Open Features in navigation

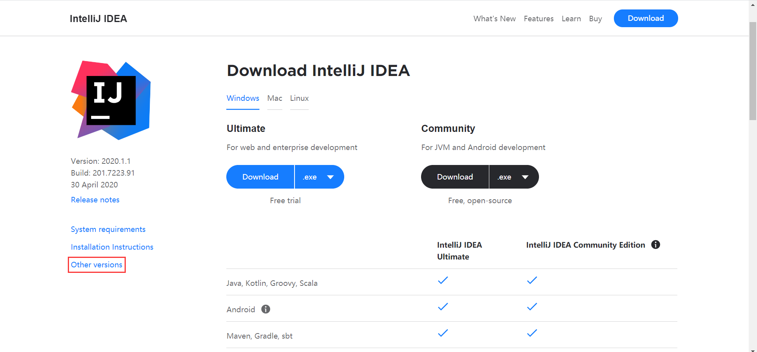(x=539, y=19)
